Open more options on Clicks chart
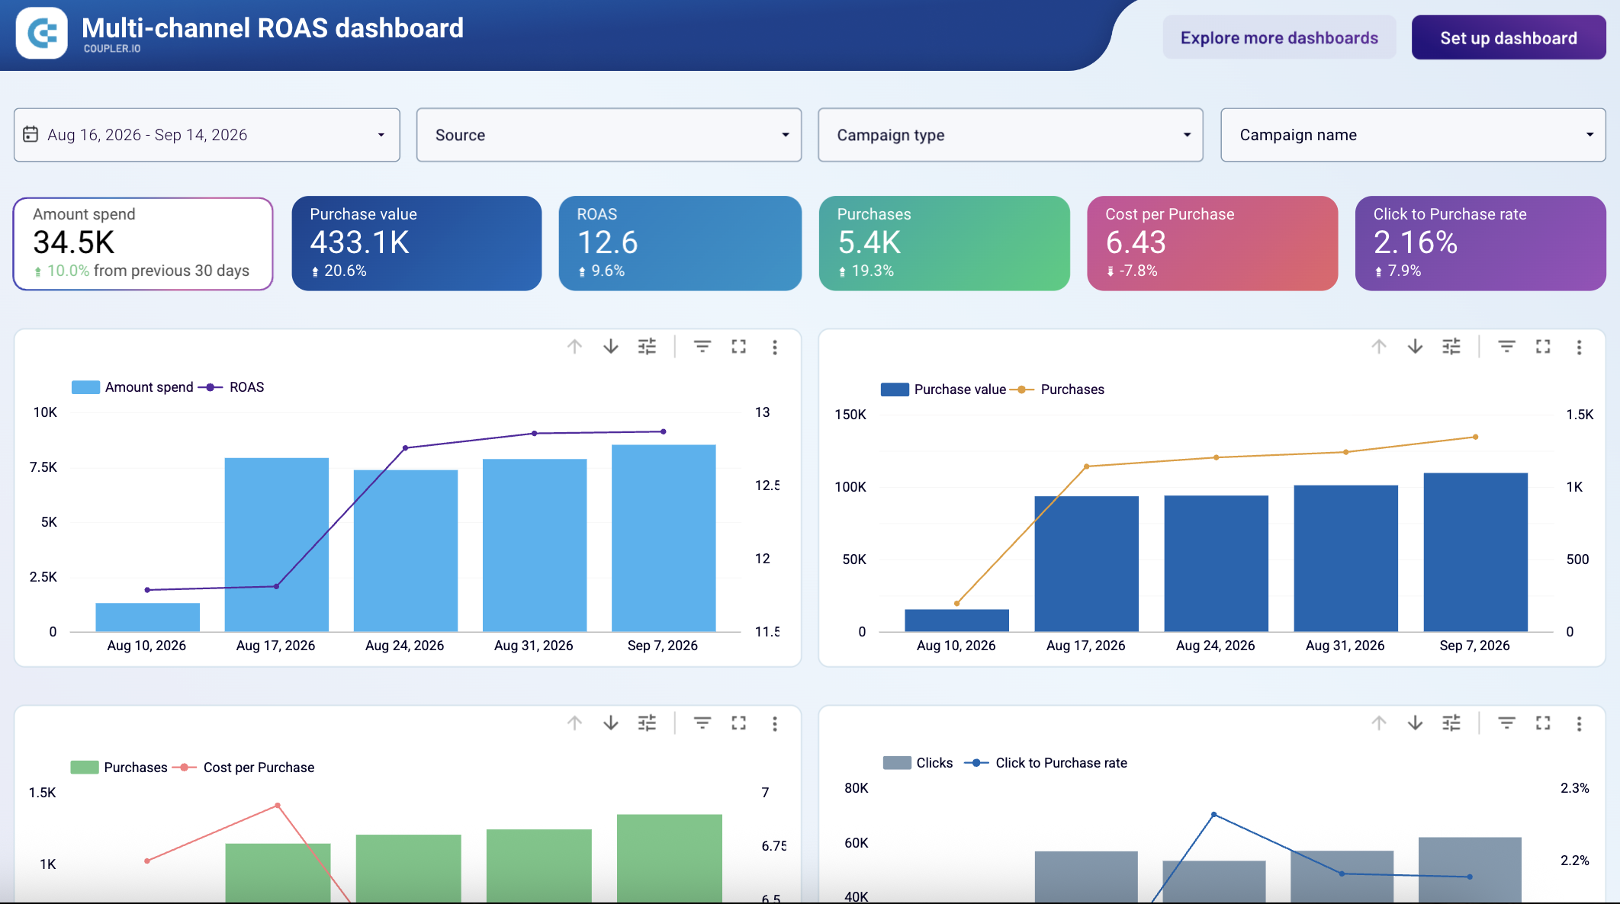 click(1579, 723)
